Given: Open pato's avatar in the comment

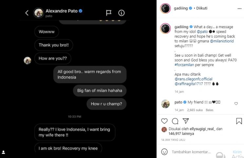Looking at the screenshot, I should [165, 104].
